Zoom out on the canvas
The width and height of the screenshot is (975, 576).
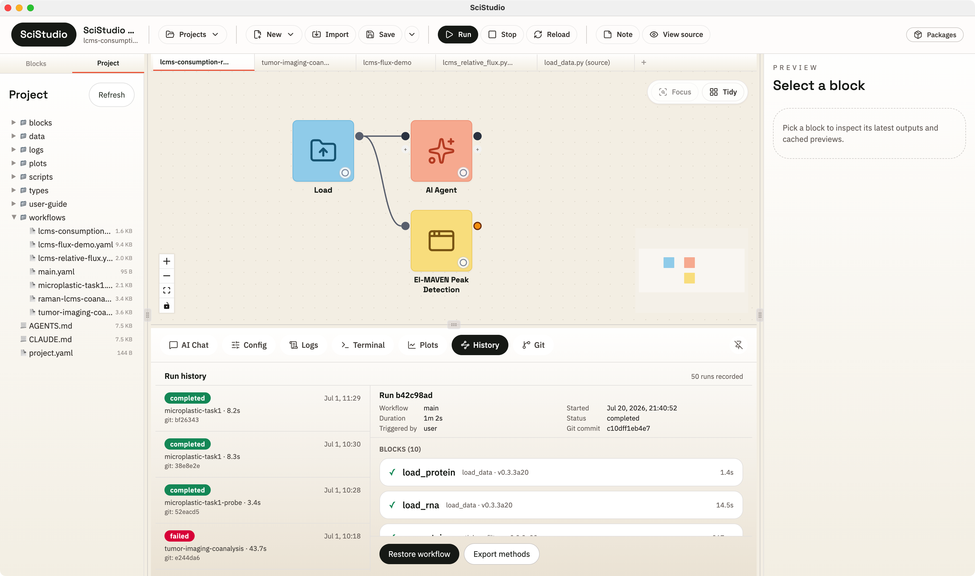[166, 276]
